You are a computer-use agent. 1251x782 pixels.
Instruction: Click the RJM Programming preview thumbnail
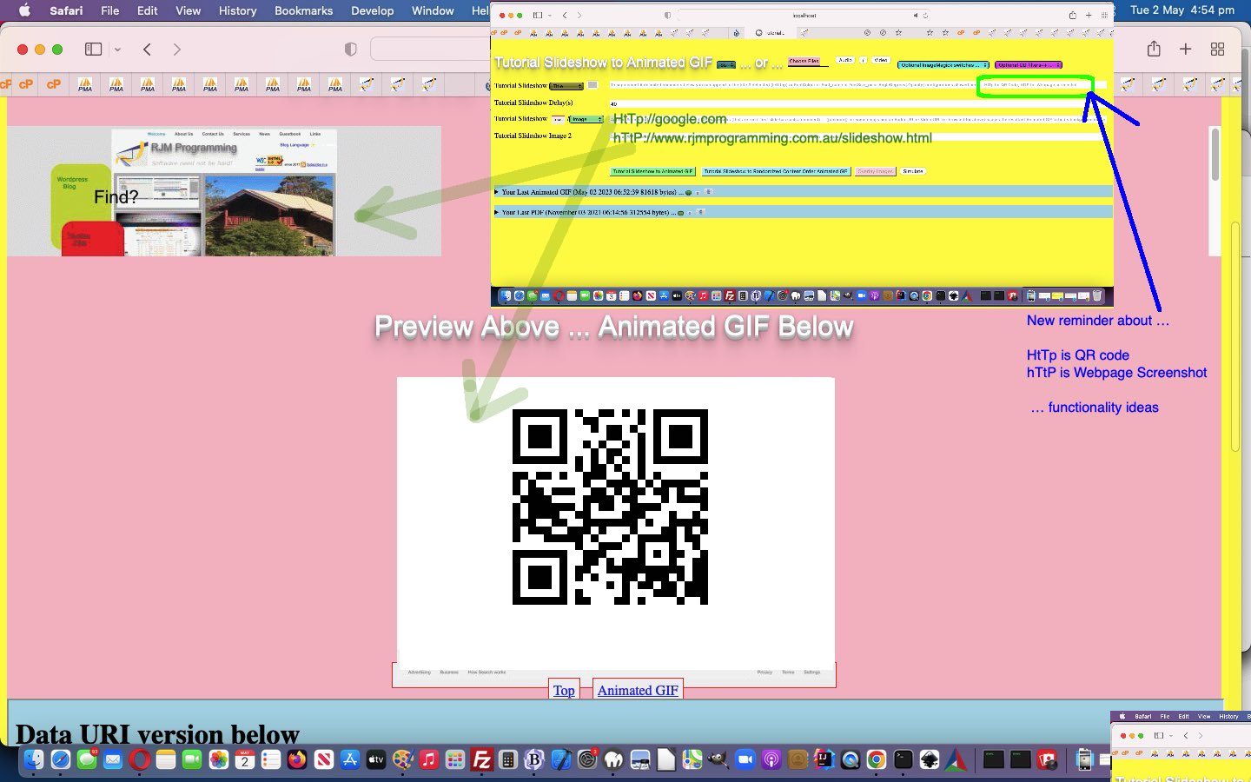[224, 191]
